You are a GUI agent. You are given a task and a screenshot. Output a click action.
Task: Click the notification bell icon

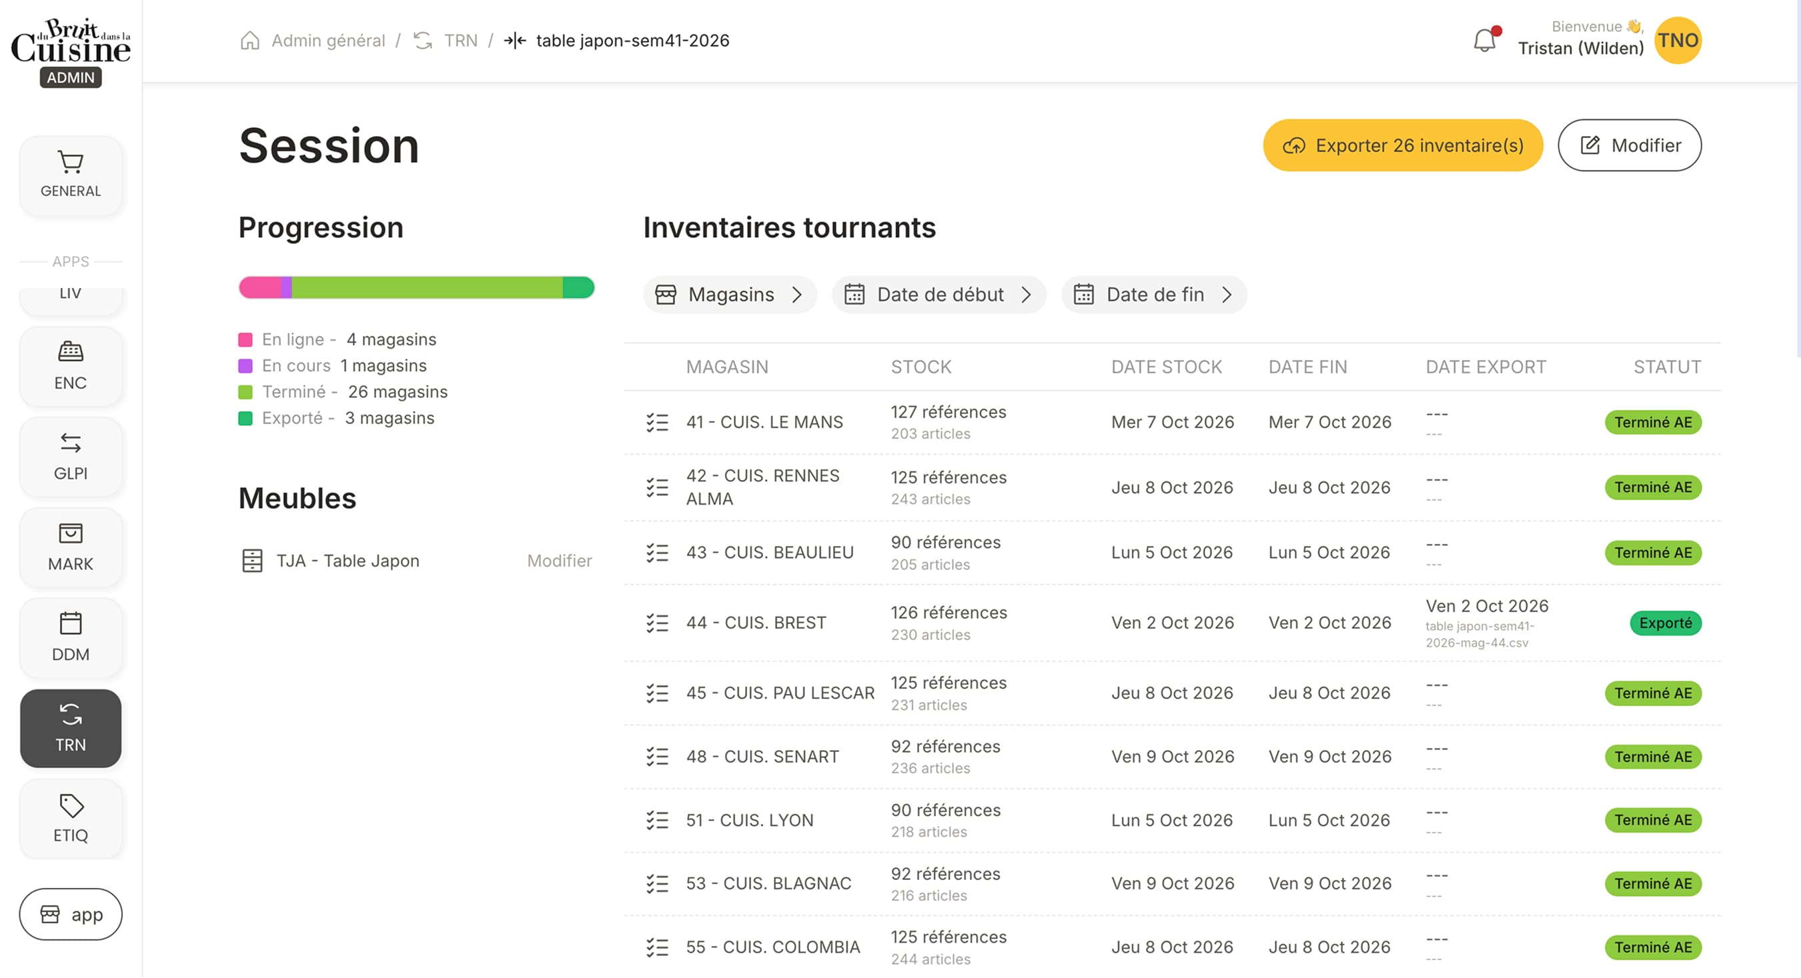pos(1484,41)
